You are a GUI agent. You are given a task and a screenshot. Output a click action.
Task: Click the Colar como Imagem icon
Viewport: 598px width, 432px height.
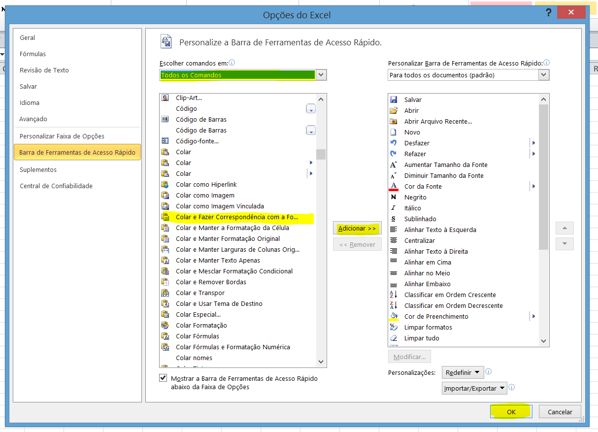(x=165, y=195)
